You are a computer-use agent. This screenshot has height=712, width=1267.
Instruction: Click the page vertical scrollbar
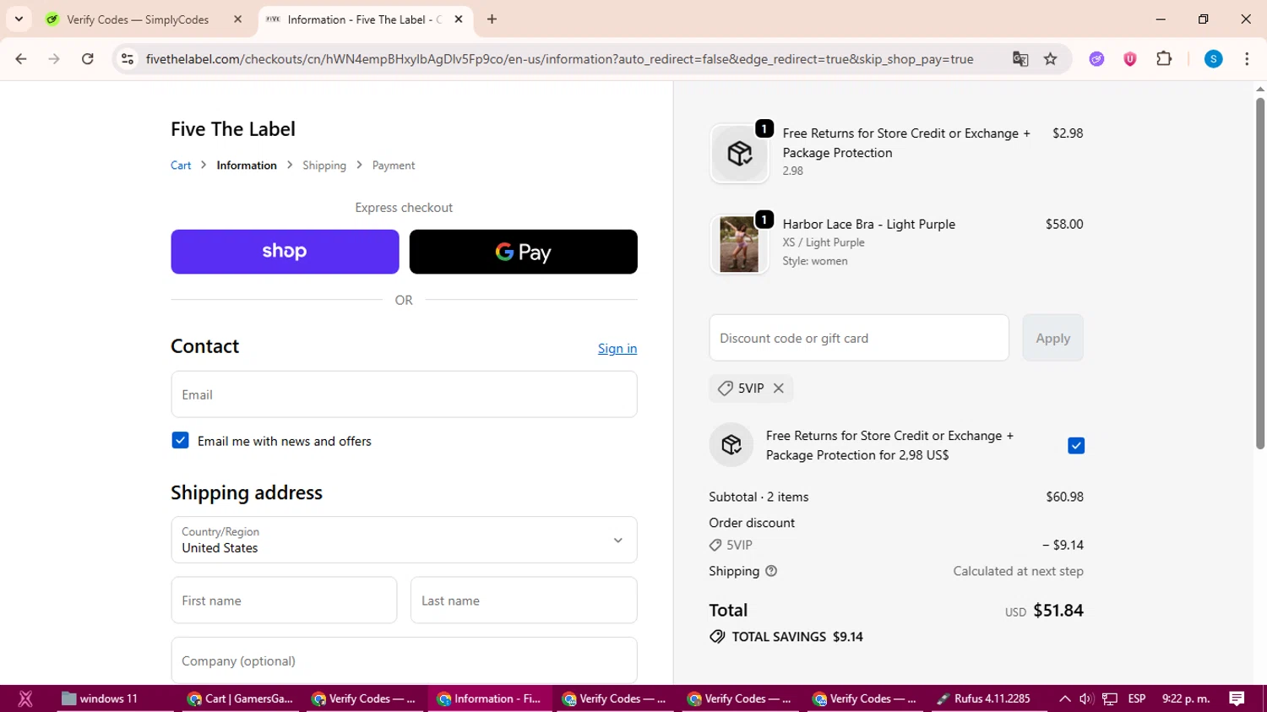(x=1259, y=274)
